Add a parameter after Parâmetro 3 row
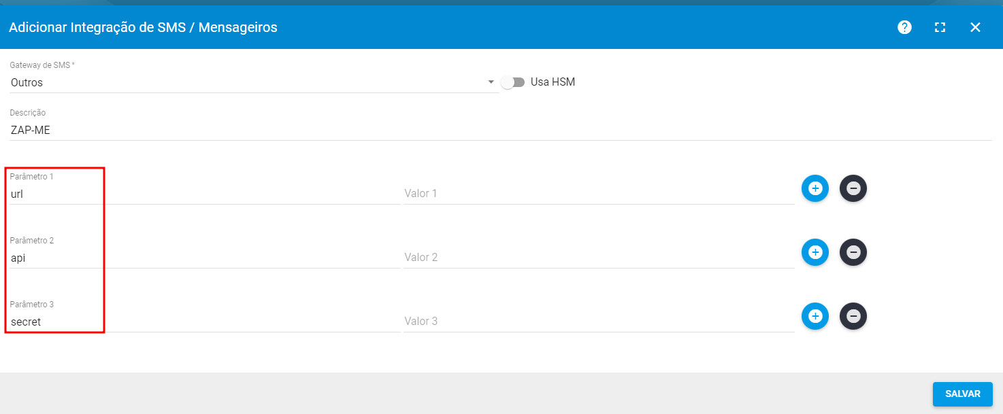The height and width of the screenshot is (414, 1003). pos(815,316)
